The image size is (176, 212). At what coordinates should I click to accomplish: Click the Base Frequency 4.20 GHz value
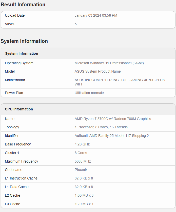82,144
